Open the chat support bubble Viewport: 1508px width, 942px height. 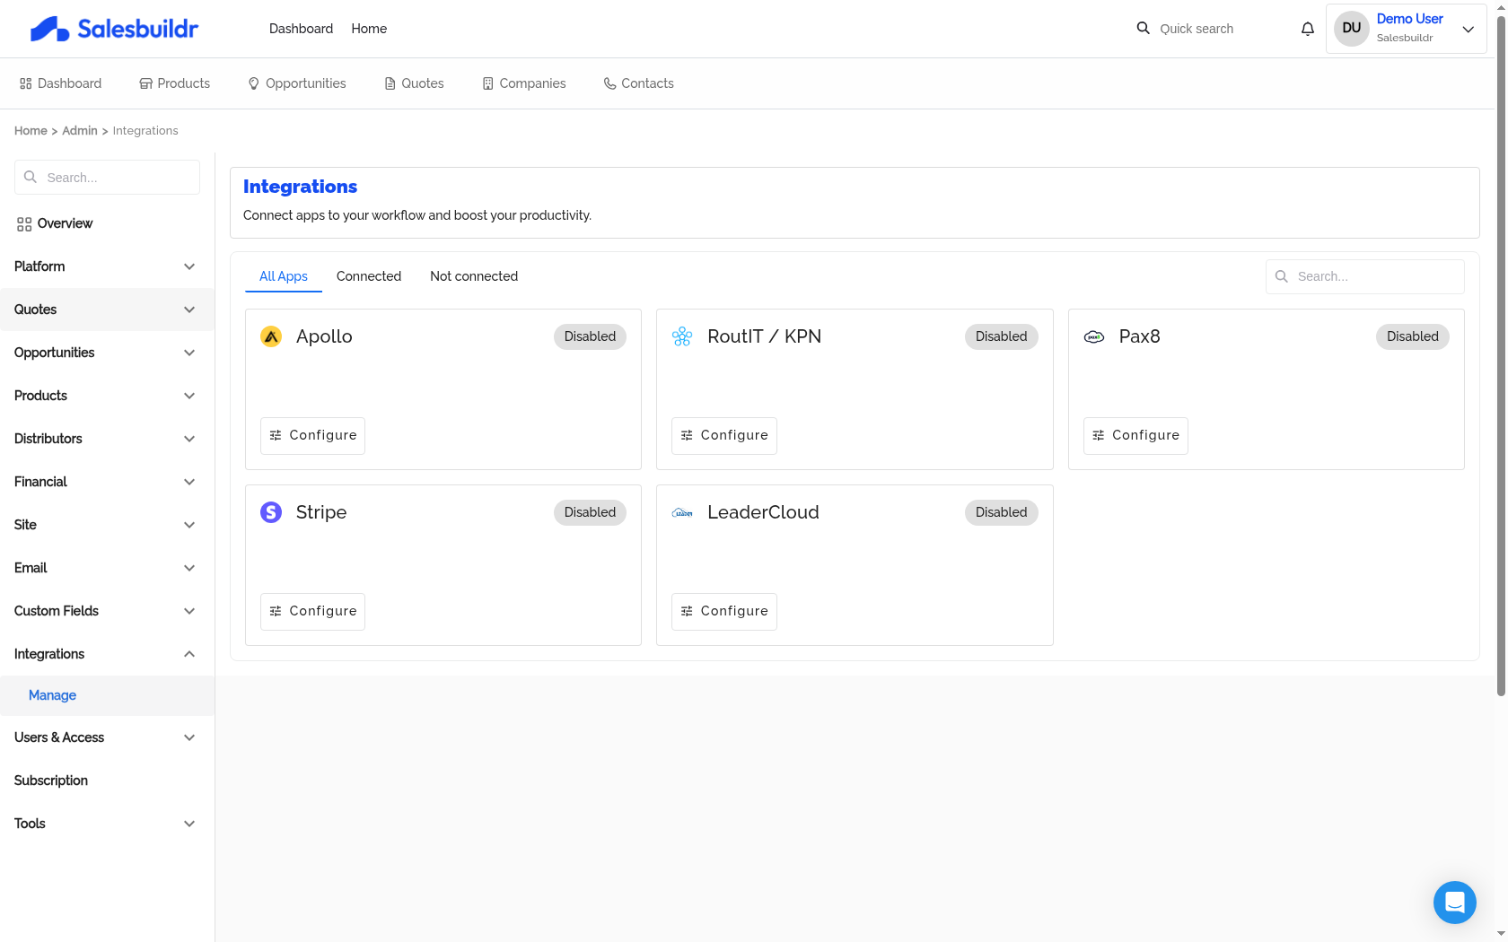[x=1454, y=902]
